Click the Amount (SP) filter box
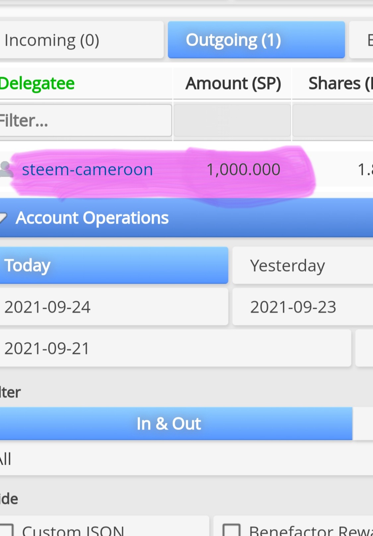This screenshot has width=373, height=536. (232, 121)
